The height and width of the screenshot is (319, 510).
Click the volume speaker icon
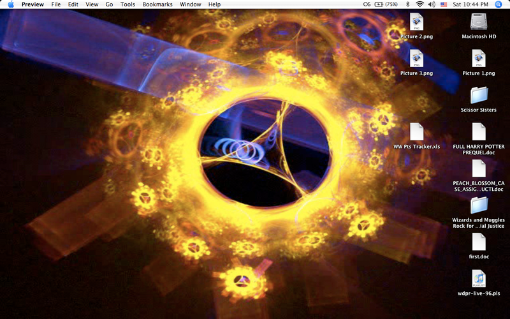pos(432,4)
